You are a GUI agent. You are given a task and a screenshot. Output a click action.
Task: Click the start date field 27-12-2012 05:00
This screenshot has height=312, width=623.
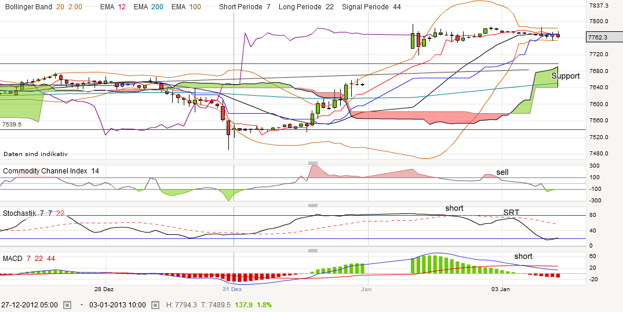click(29, 304)
